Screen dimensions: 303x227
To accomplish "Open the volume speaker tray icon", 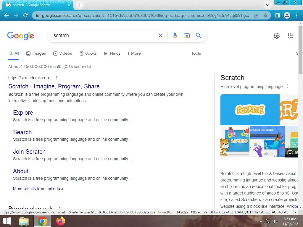I will [275, 221].
